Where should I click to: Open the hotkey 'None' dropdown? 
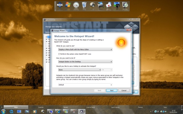click(79, 70)
